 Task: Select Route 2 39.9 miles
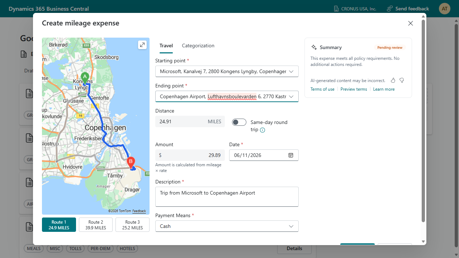click(96, 225)
